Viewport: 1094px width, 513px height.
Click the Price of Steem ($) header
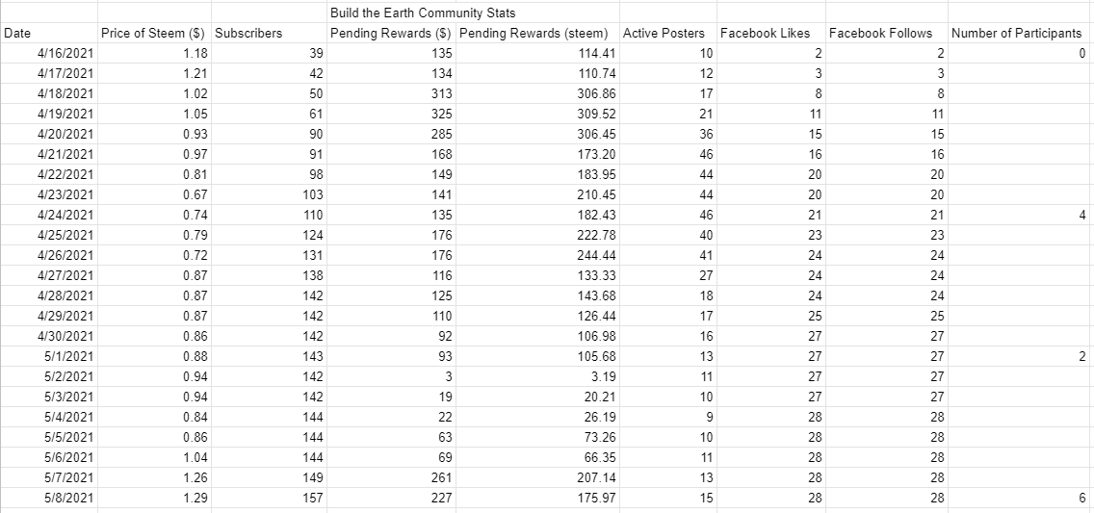click(x=154, y=33)
